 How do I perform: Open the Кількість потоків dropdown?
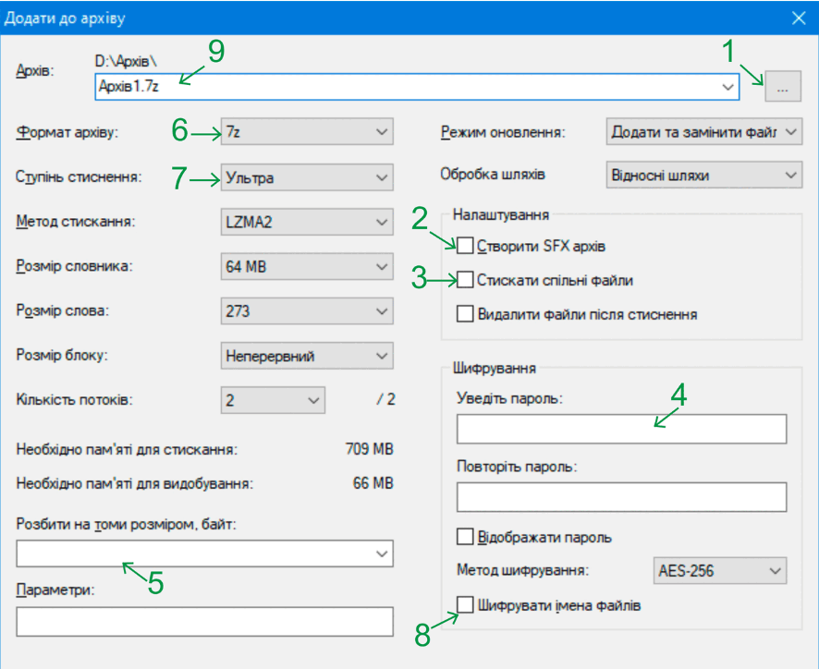(x=273, y=400)
